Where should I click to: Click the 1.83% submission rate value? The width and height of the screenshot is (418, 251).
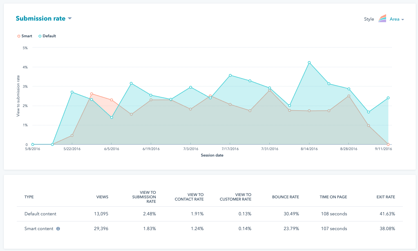pos(150,229)
